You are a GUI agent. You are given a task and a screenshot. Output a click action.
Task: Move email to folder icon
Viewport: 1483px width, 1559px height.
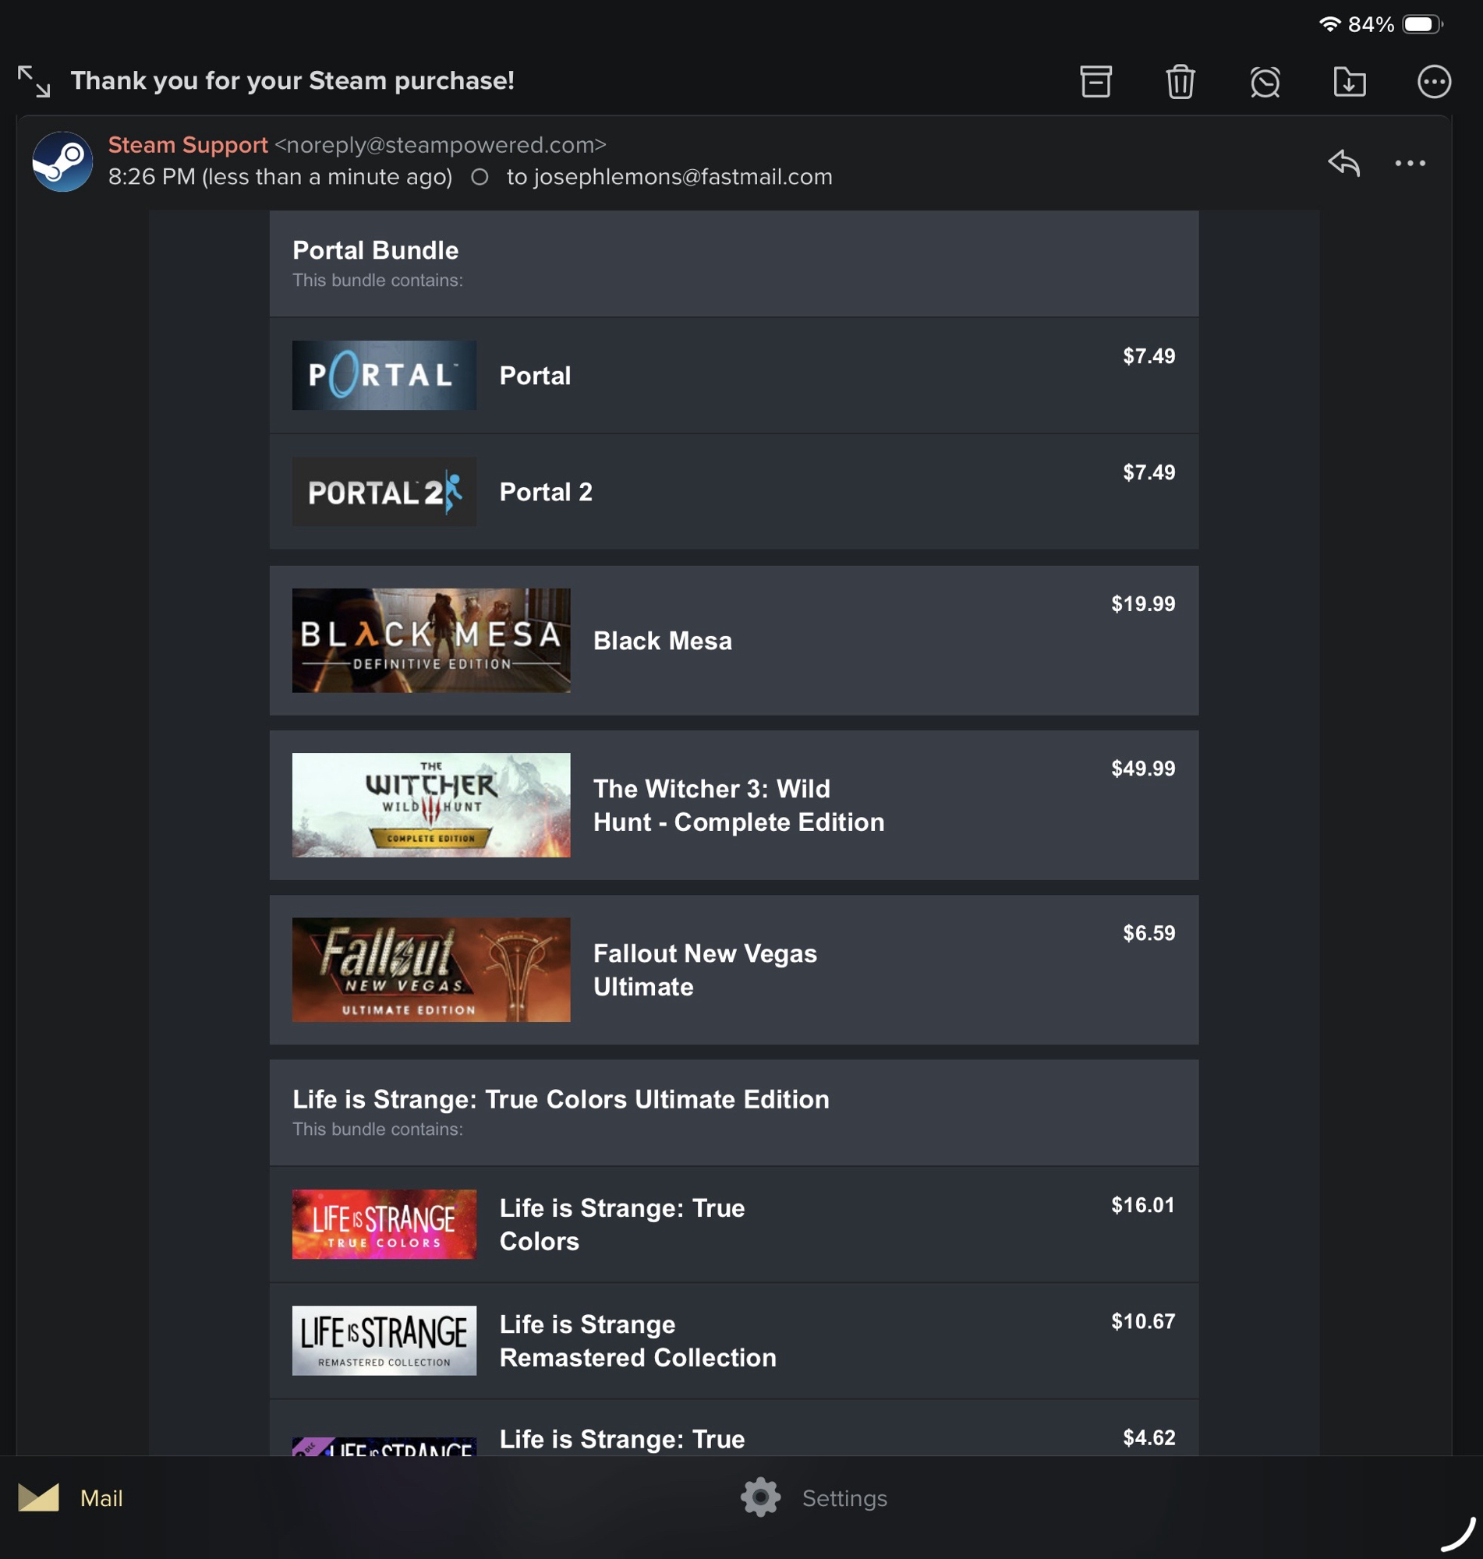coord(1350,81)
